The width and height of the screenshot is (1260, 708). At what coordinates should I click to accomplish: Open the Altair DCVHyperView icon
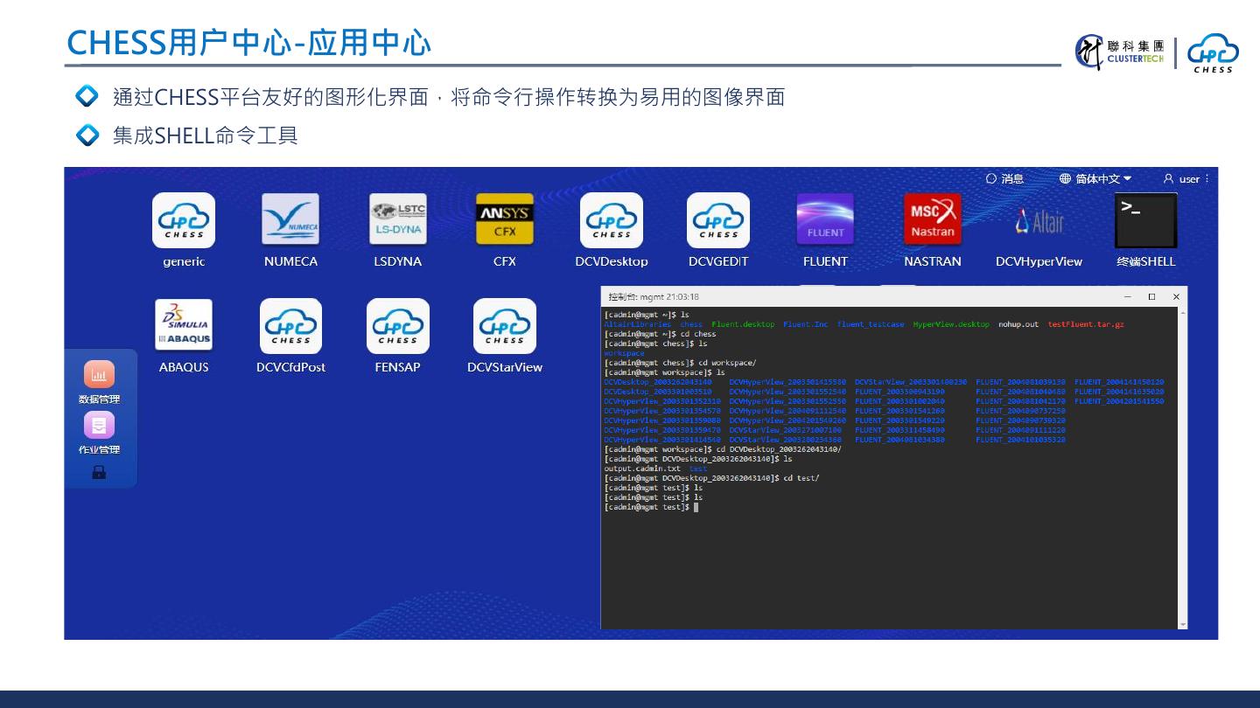tap(1039, 222)
